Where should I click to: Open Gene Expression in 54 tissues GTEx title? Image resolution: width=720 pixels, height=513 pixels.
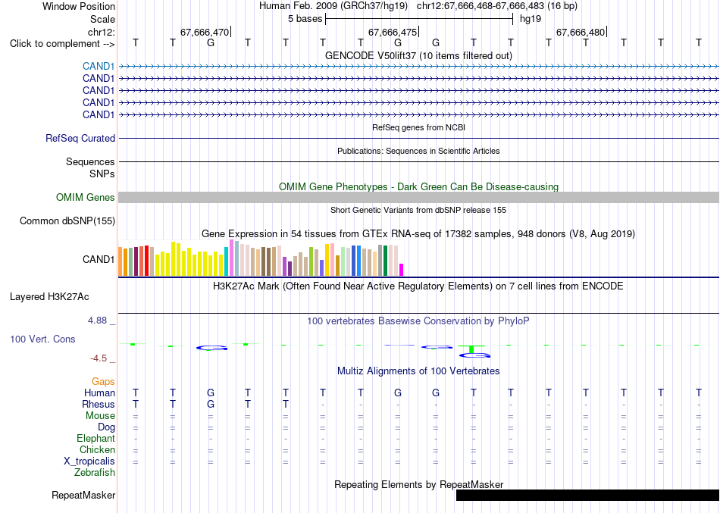[x=418, y=233]
